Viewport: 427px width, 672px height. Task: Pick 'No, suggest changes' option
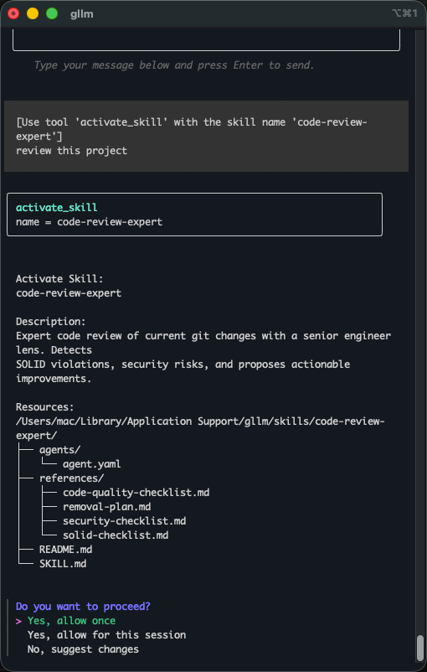click(83, 649)
